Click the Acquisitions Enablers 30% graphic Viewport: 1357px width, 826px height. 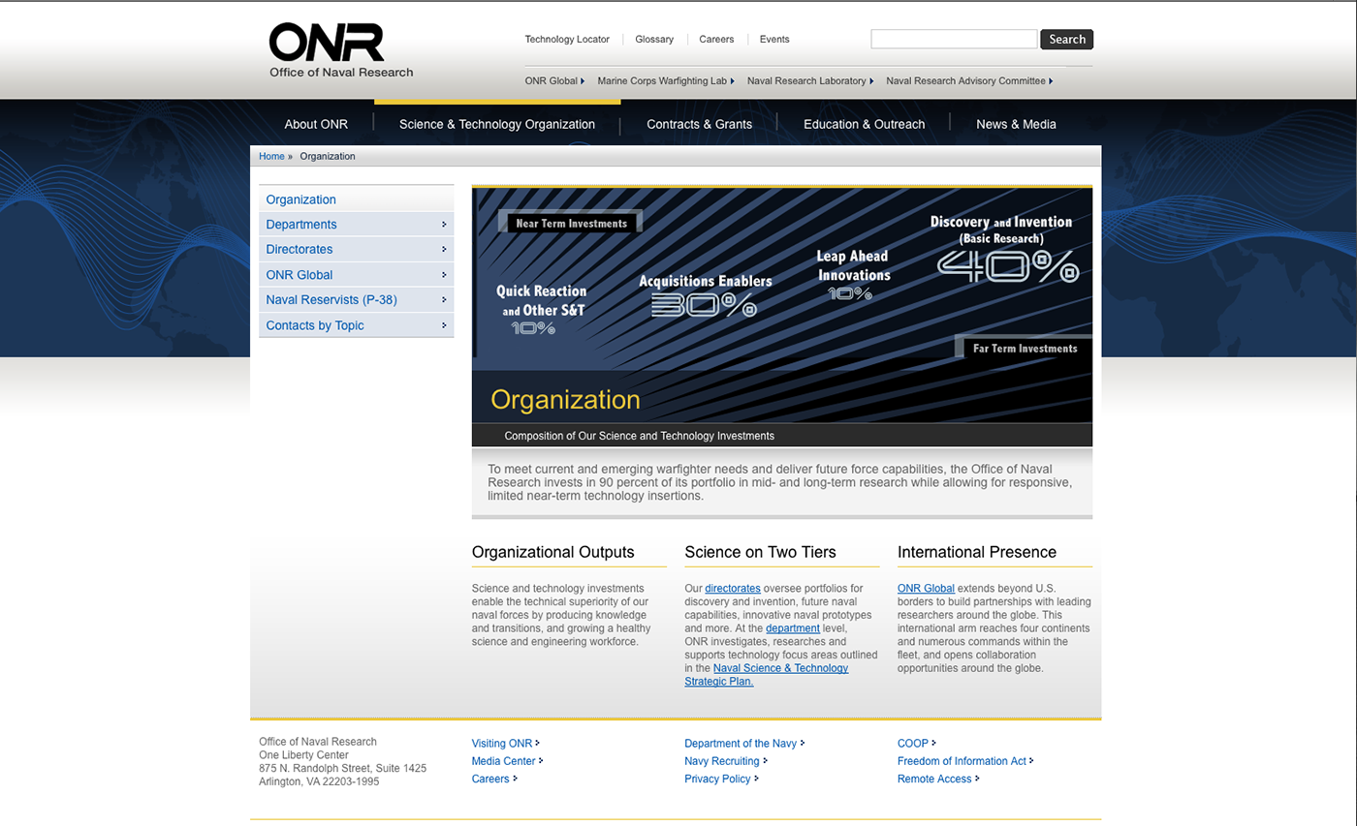tap(705, 295)
